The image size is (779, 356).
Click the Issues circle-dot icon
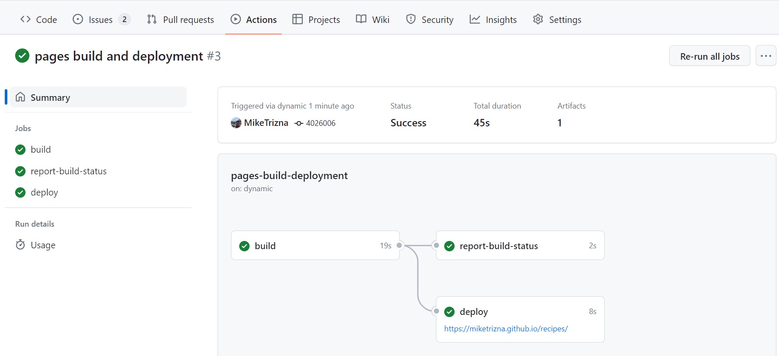tap(78, 19)
